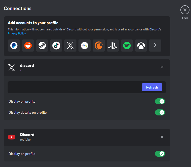Show more account services with the arrow

(x=155, y=46)
